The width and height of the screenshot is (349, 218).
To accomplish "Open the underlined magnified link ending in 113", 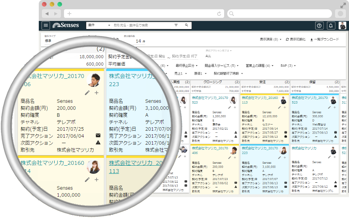I will [x=136, y=167].
